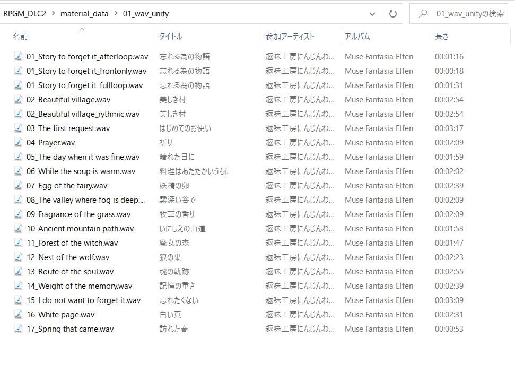This screenshot has height=380, width=515.
Task: Select the icon of 12_Nest of the wolf.wav
Action: tap(18, 257)
